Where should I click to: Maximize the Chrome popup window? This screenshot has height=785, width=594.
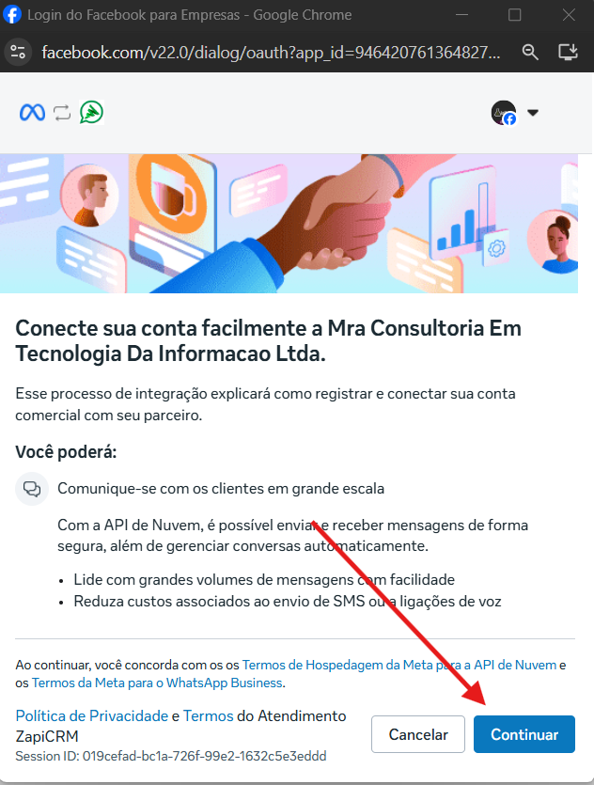514,14
